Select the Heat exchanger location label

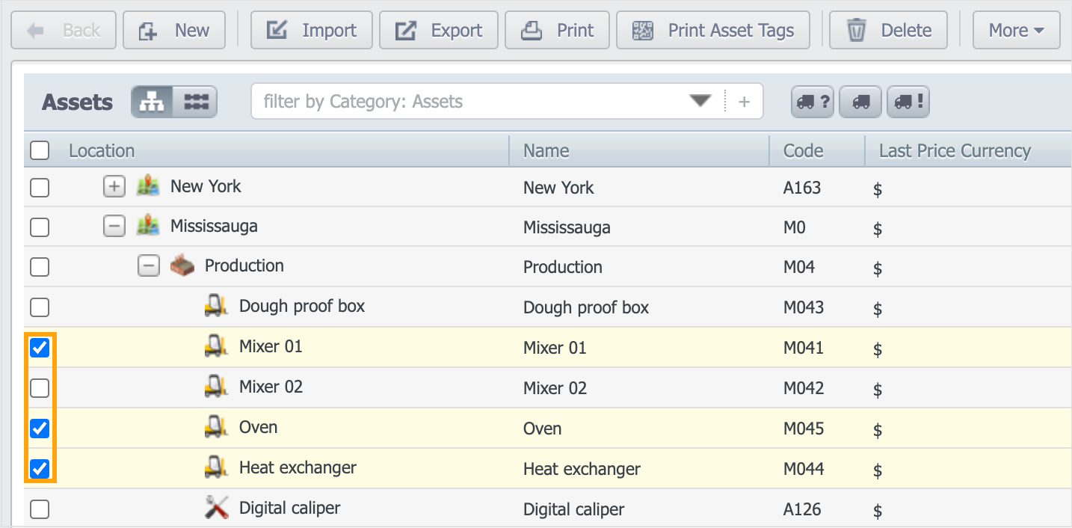click(x=298, y=467)
